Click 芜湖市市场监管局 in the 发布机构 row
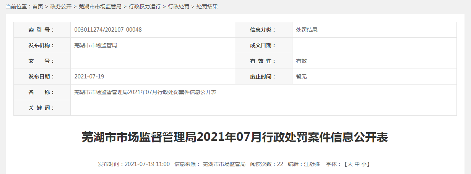The width and height of the screenshot is (471, 174). (x=96, y=45)
